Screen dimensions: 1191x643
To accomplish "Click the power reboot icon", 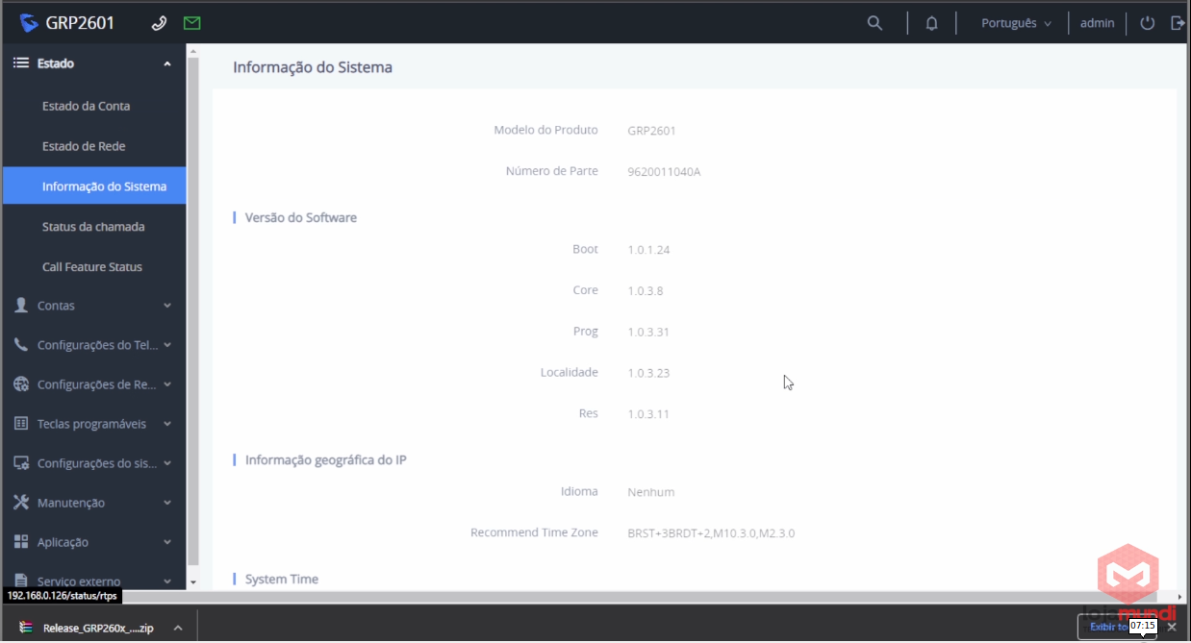I will [1147, 23].
